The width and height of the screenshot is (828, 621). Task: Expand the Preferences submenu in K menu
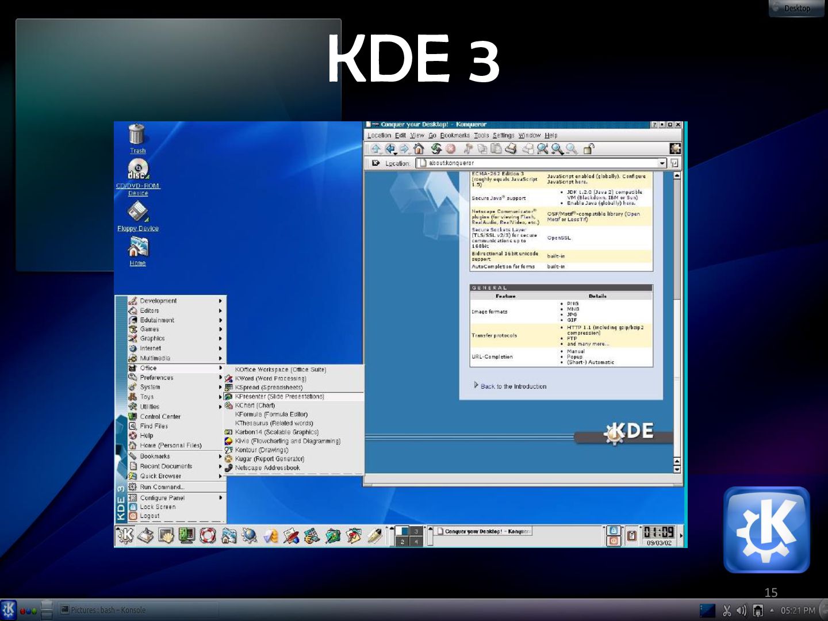tap(177, 378)
